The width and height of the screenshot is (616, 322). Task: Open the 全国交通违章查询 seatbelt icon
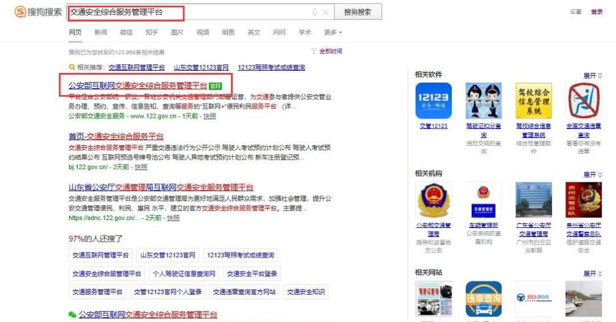pos(583,100)
